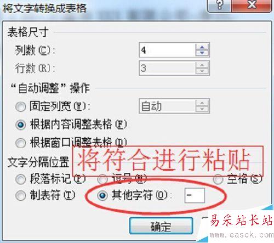Decrease fixed column width spinner
The height and width of the screenshot is (243, 274).
point(202,109)
